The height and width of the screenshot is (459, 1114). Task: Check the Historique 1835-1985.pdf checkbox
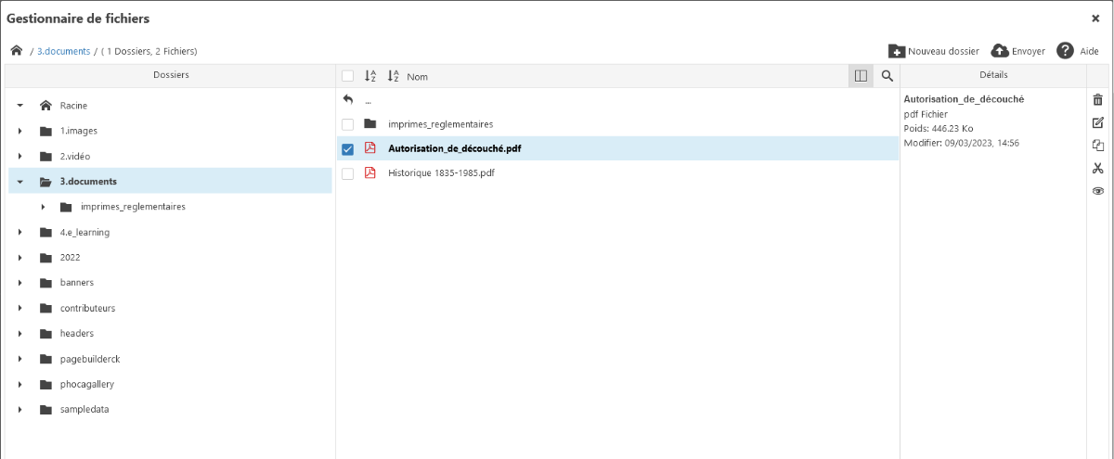pyautogui.click(x=347, y=173)
